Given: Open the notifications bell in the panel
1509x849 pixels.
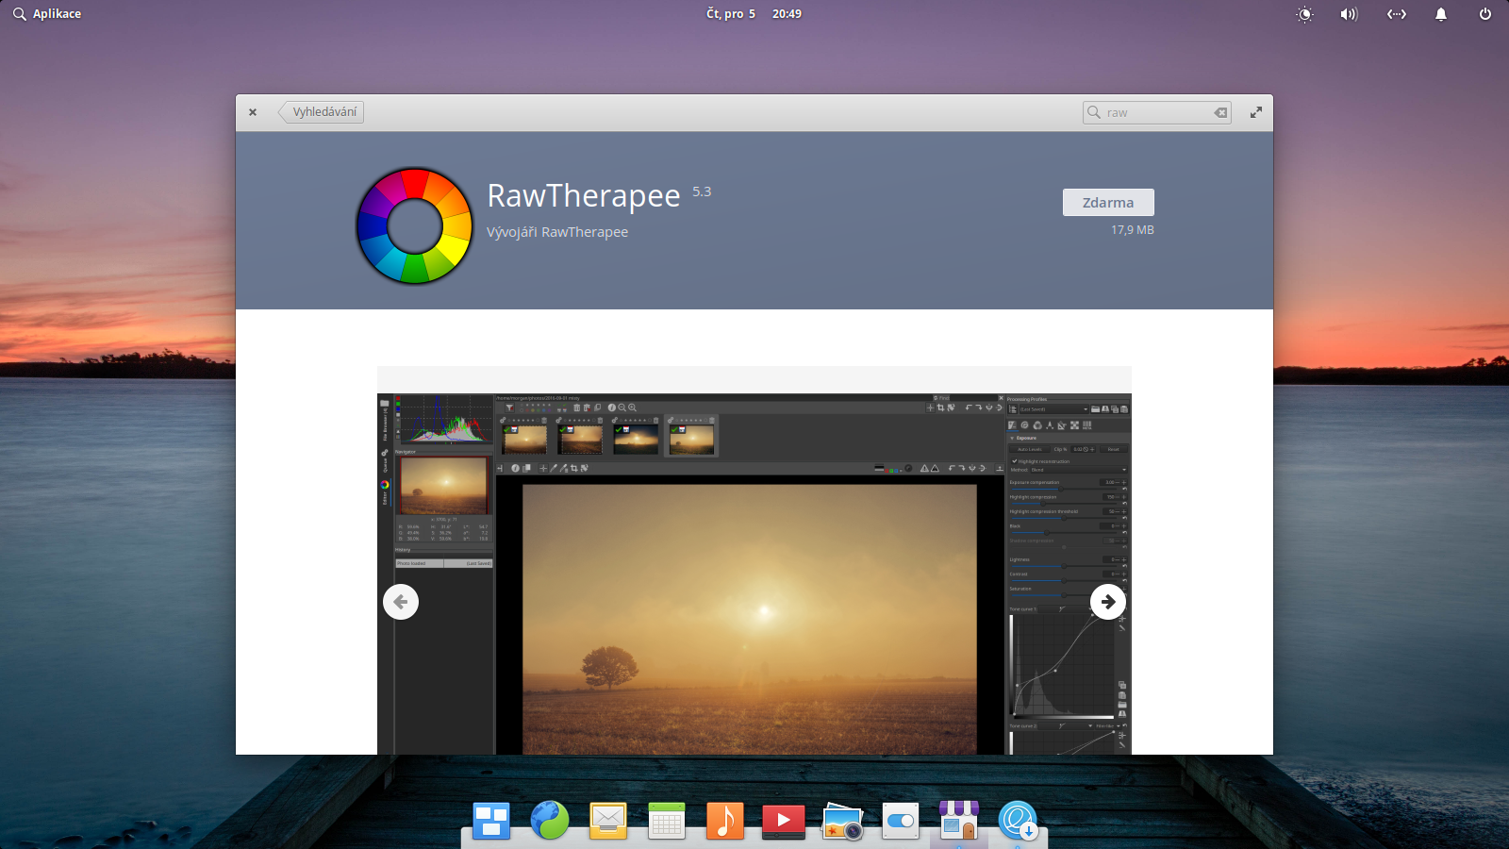Looking at the screenshot, I should tap(1441, 14).
